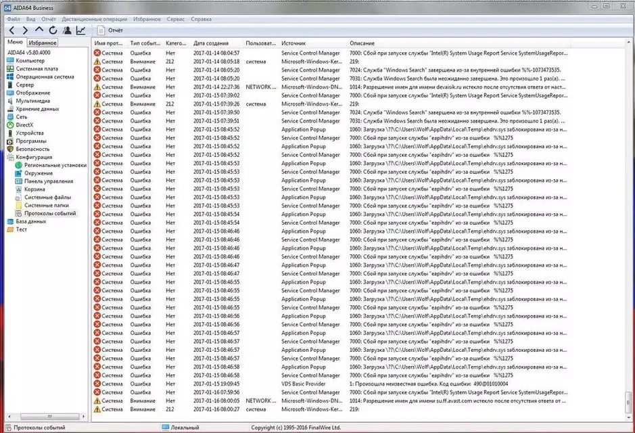This screenshot has height=433, width=635.
Task: Click the event list scroll down arrow
Action: click(x=628, y=417)
